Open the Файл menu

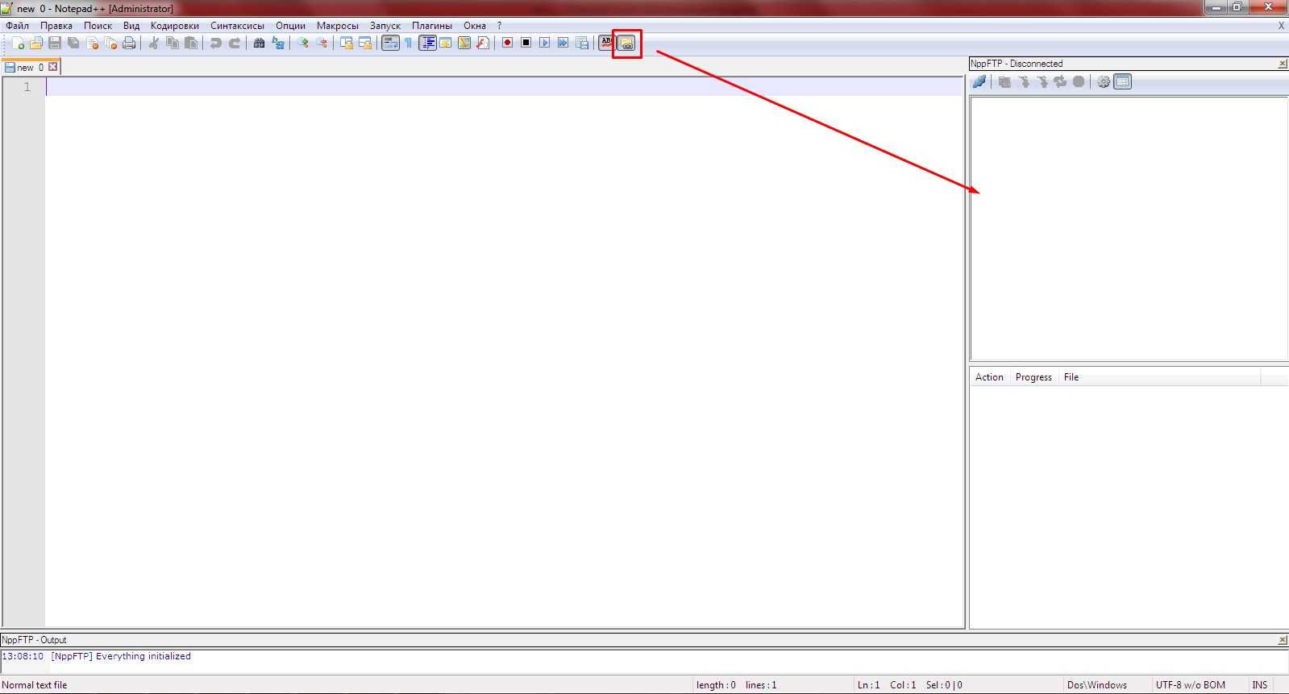18,26
